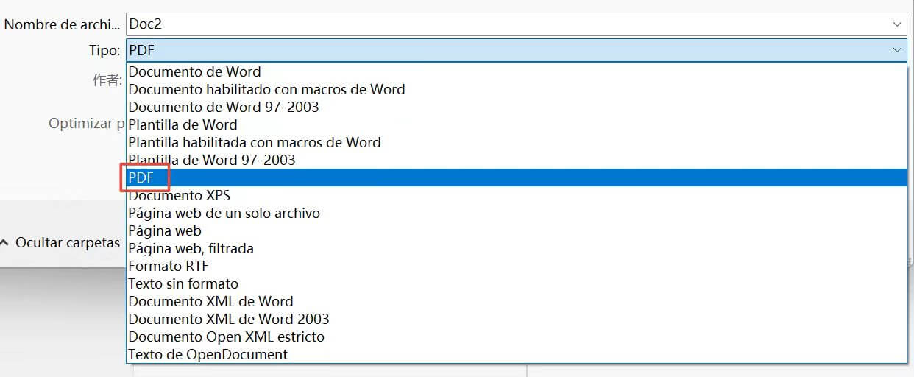Choose 'Plantilla habilitada con macros de Word'
The height and width of the screenshot is (377, 914).
pyautogui.click(x=517, y=142)
